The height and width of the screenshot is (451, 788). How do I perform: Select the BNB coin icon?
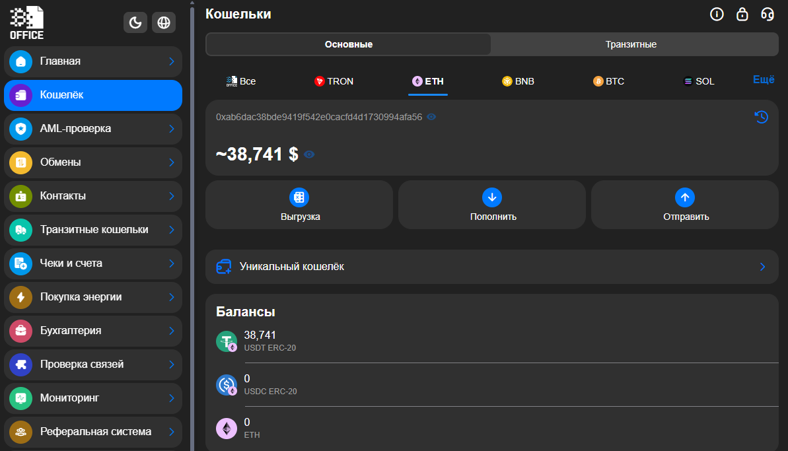click(506, 81)
